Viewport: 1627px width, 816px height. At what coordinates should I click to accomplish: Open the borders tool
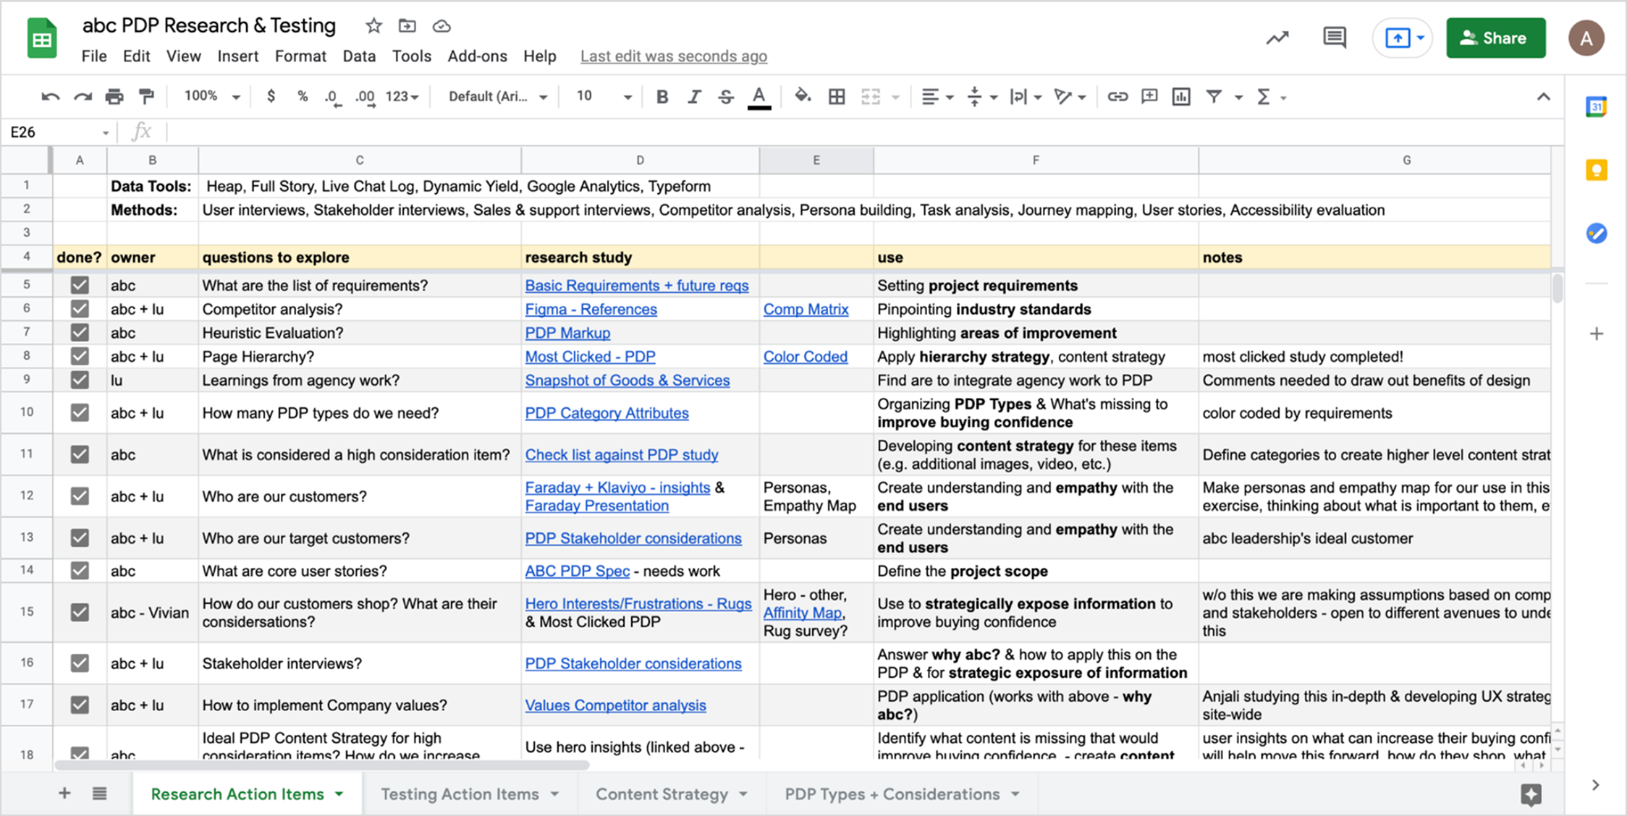point(837,96)
